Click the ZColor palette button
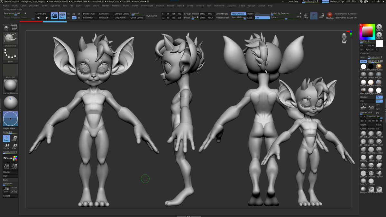The height and width of the screenshot is (217, 386). pyautogui.click(x=10, y=158)
